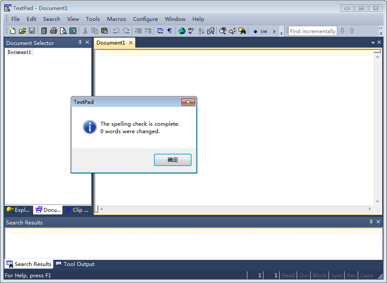
Task: Switch to the Tool Output tab
Action: tap(75, 264)
